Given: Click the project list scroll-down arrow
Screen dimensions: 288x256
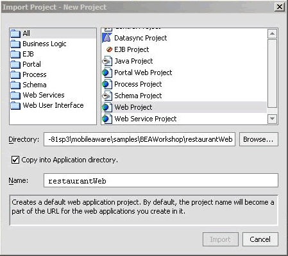Looking at the screenshot, I should (272, 119).
